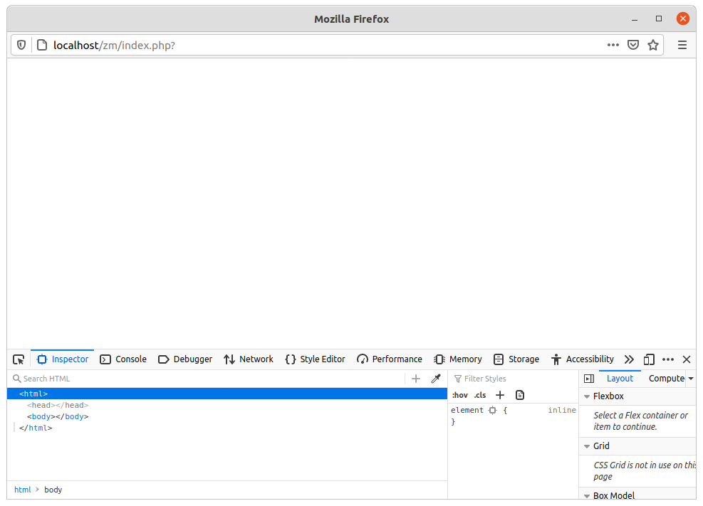This screenshot has height=506, width=703.
Task: Switch to the Layout sidebar tab
Action: click(620, 379)
